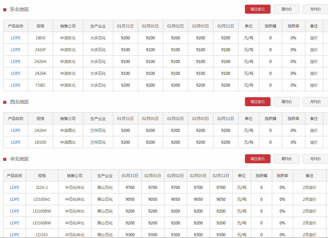Open 周均价 tab for 西北地区
The image size is (328, 238).
click(286, 102)
